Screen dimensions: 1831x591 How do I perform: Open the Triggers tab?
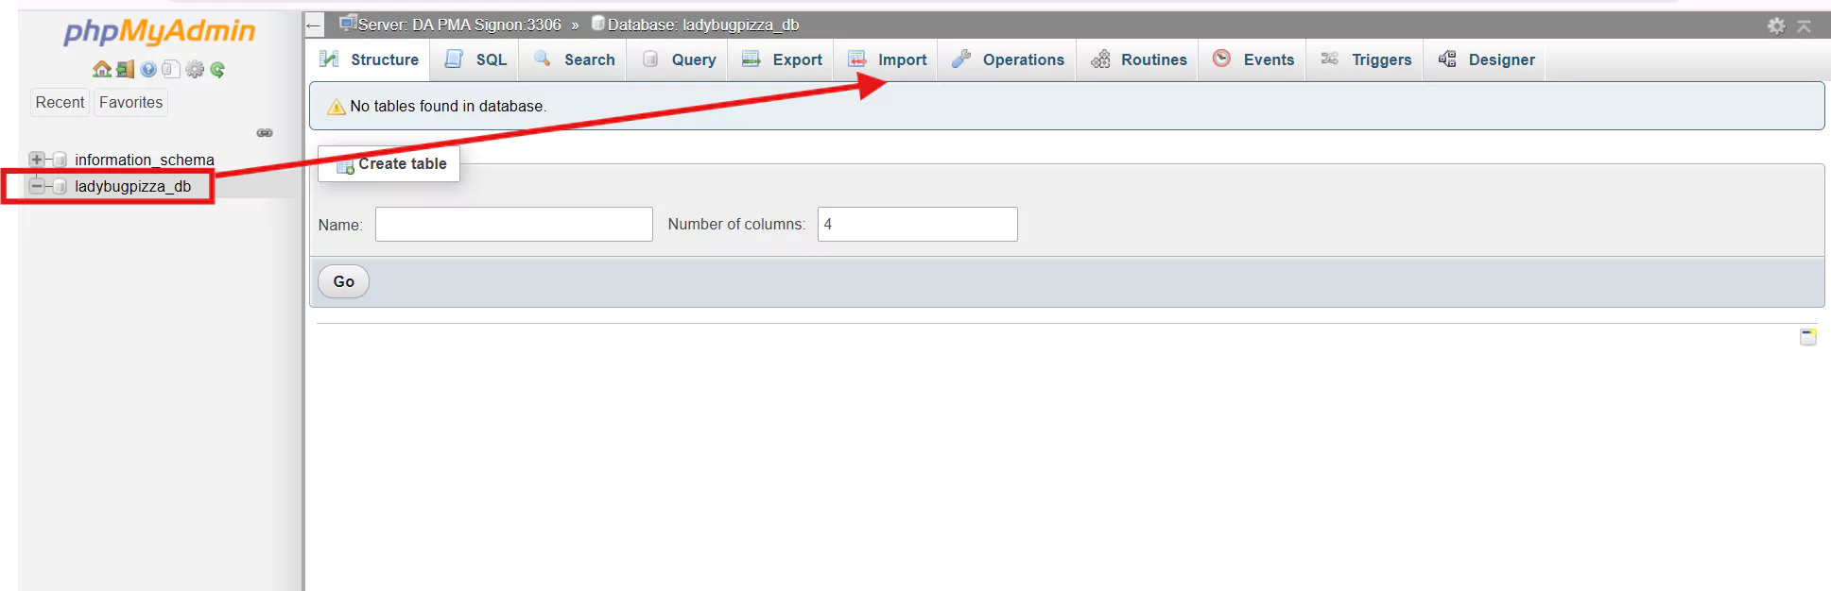pos(1366,59)
